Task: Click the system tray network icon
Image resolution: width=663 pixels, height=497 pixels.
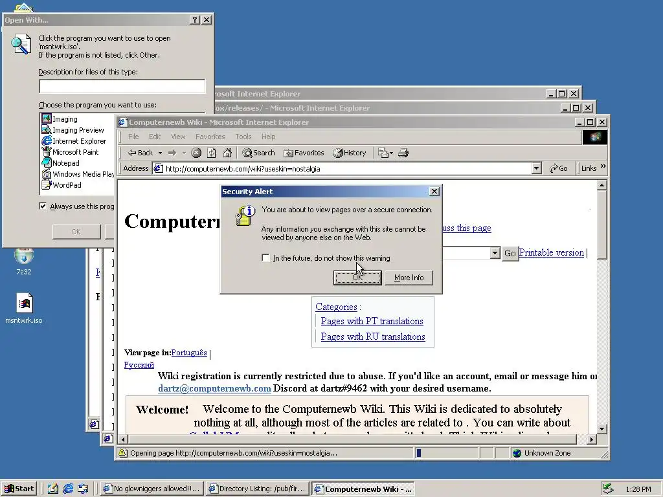Action: [607, 489]
